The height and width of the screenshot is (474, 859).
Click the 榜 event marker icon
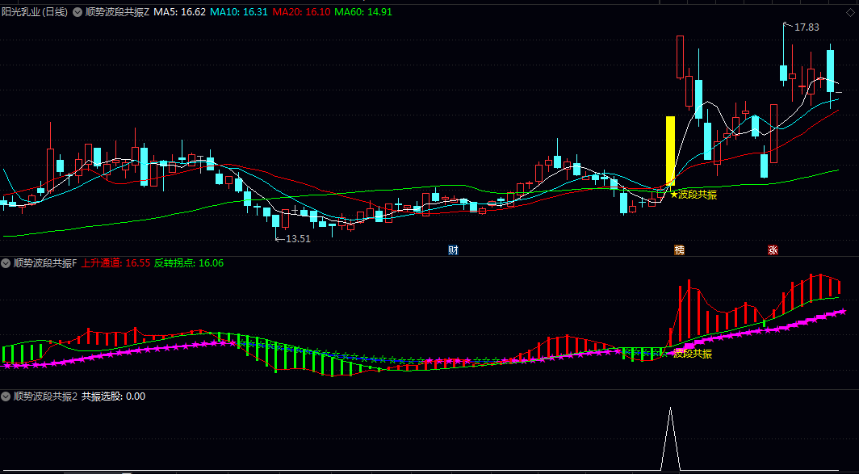coord(679,250)
